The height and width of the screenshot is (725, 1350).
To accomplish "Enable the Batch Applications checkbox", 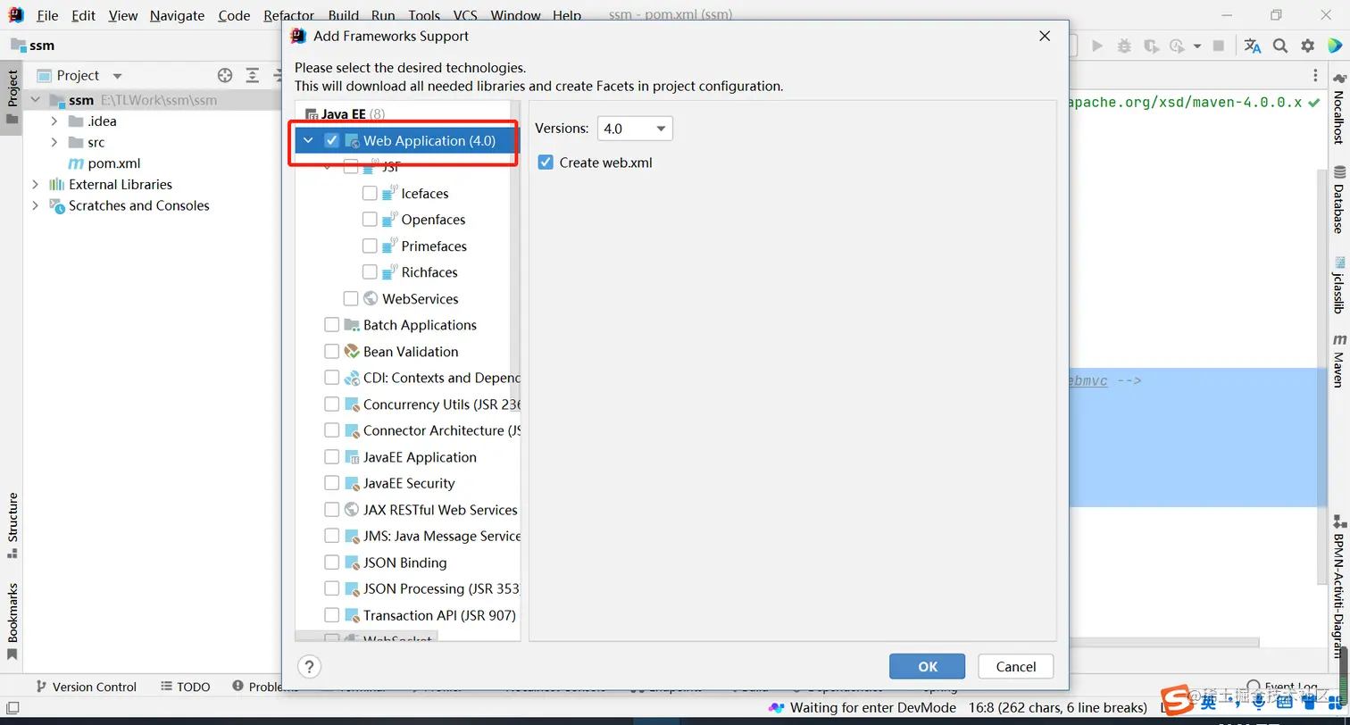I will coord(332,325).
